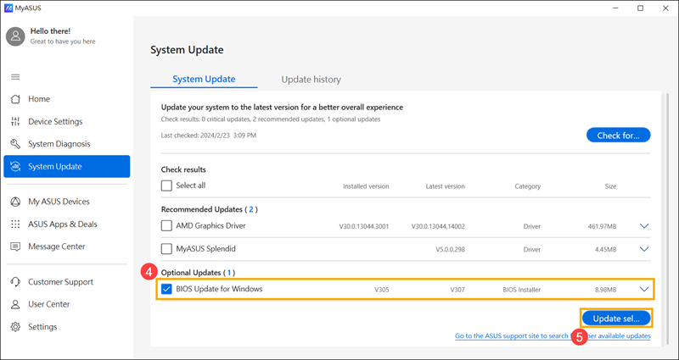Image resolution: width=679 pixels, height=360 pixels.
Task: Tick the Select all checkbox
Action: tap(166, 186)
